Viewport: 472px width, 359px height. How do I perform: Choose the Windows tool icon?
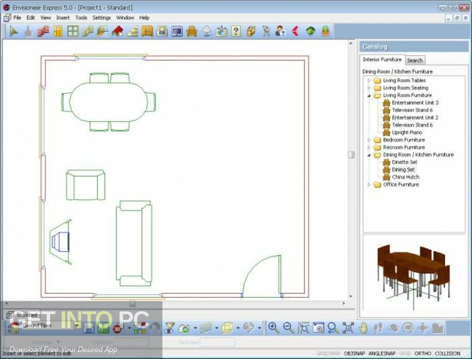(73, 31)
